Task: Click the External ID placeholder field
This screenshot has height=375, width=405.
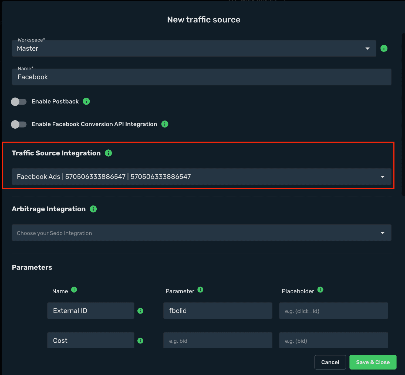Action: (x=333, y=311)
